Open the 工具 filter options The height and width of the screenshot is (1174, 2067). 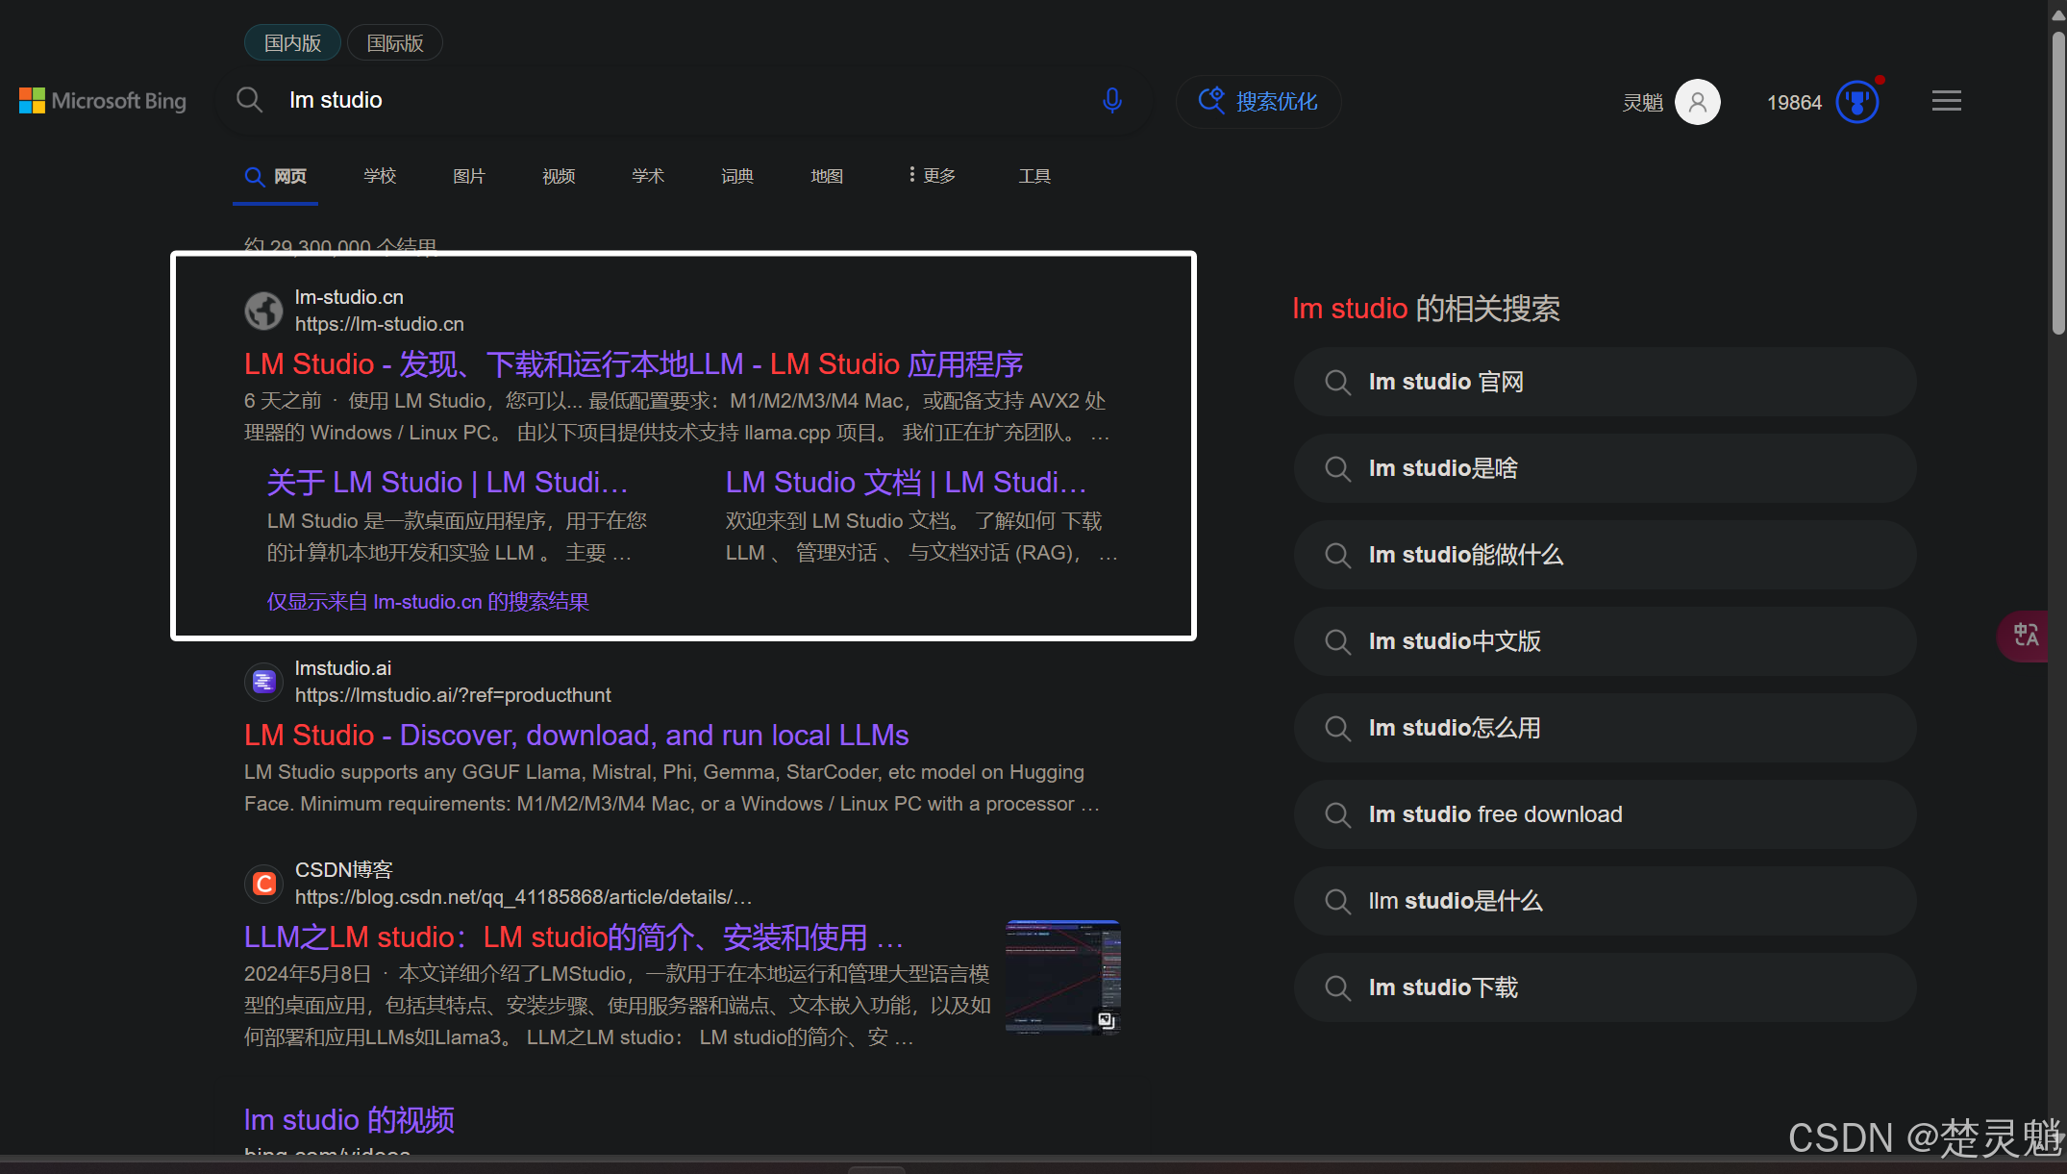[1034, 176]
